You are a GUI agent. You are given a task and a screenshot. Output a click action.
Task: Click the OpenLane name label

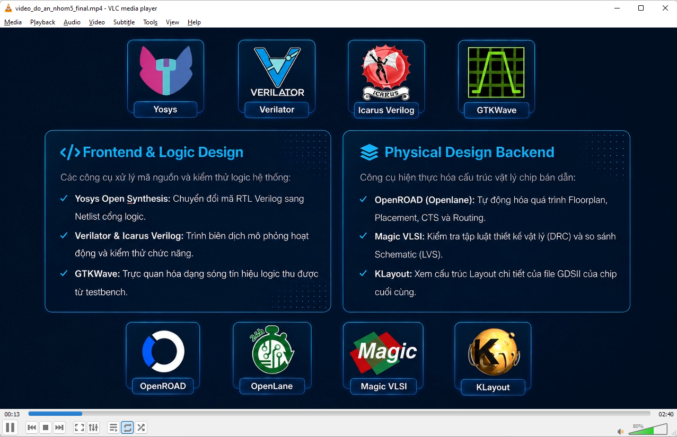272,386
